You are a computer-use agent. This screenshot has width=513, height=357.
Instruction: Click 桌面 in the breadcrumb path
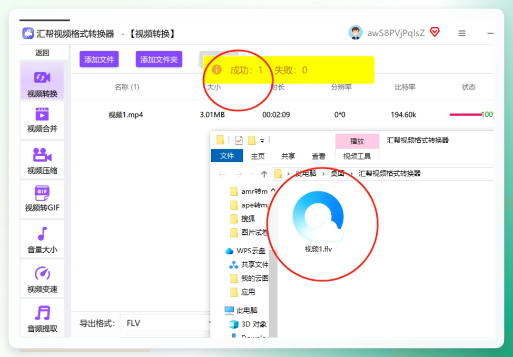click(337, 173)
